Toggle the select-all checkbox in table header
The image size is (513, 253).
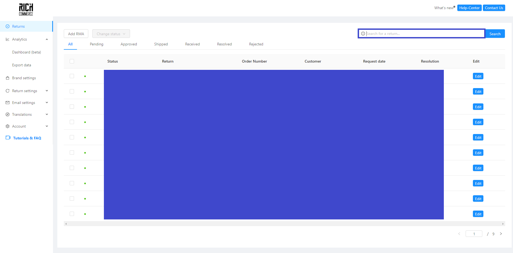72,61
